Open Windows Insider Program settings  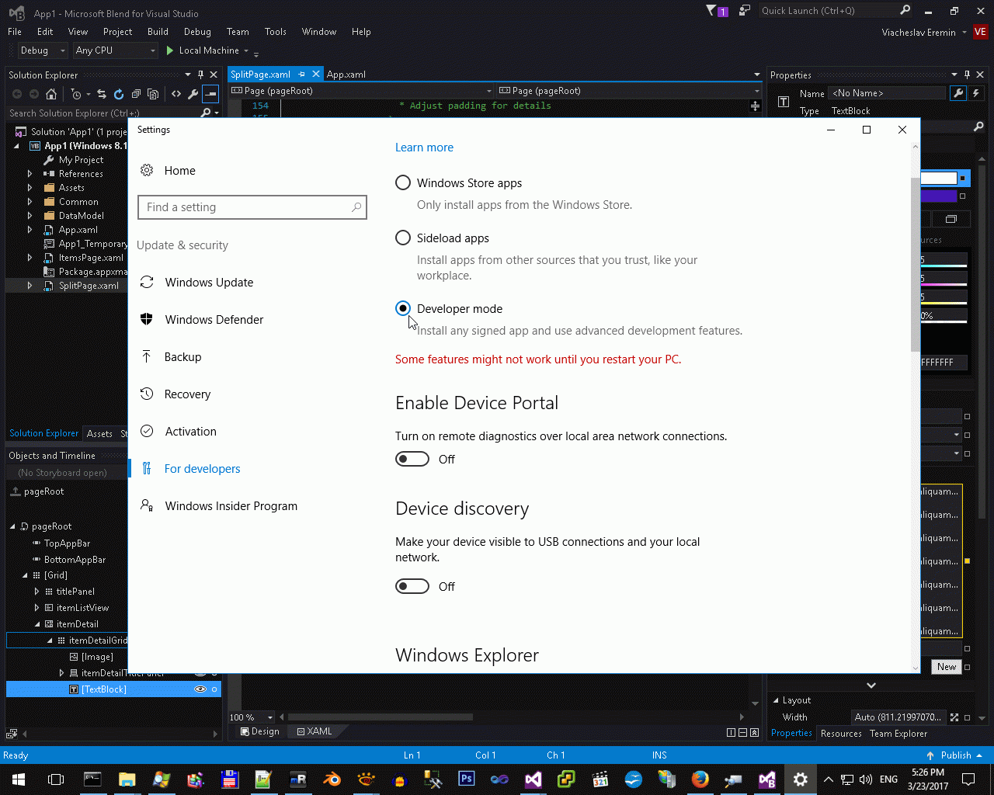[231, 506]
